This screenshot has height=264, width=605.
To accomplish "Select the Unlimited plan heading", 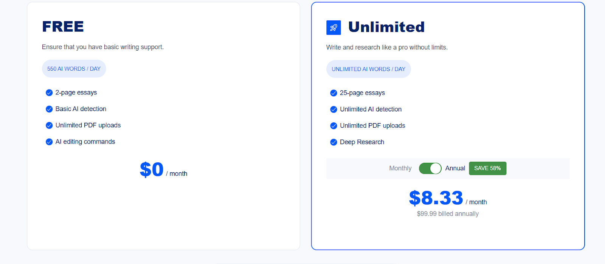I will point(386,27).
